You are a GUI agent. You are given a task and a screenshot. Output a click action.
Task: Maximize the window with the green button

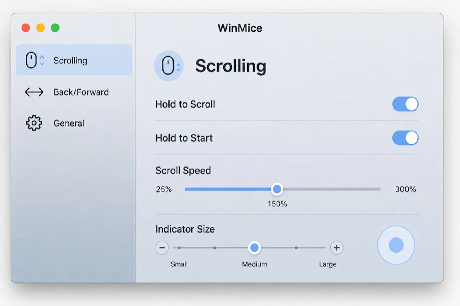pyautogui.click(x=55, y=28)
